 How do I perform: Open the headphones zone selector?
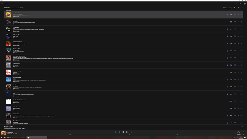[x=238, y=133]
